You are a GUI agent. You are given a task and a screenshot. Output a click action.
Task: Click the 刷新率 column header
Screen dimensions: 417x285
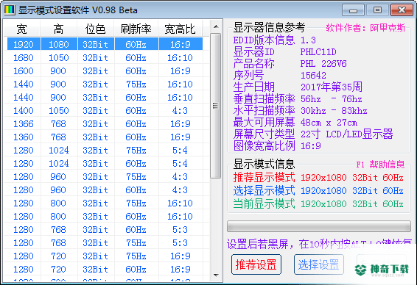pyautogui.click(x=136, y=29)
